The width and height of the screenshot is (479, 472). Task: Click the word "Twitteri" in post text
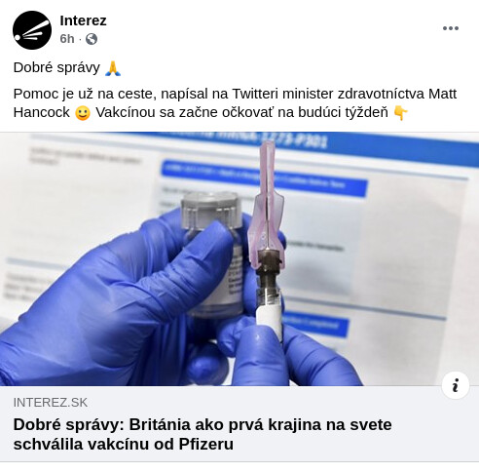[255, 94]
